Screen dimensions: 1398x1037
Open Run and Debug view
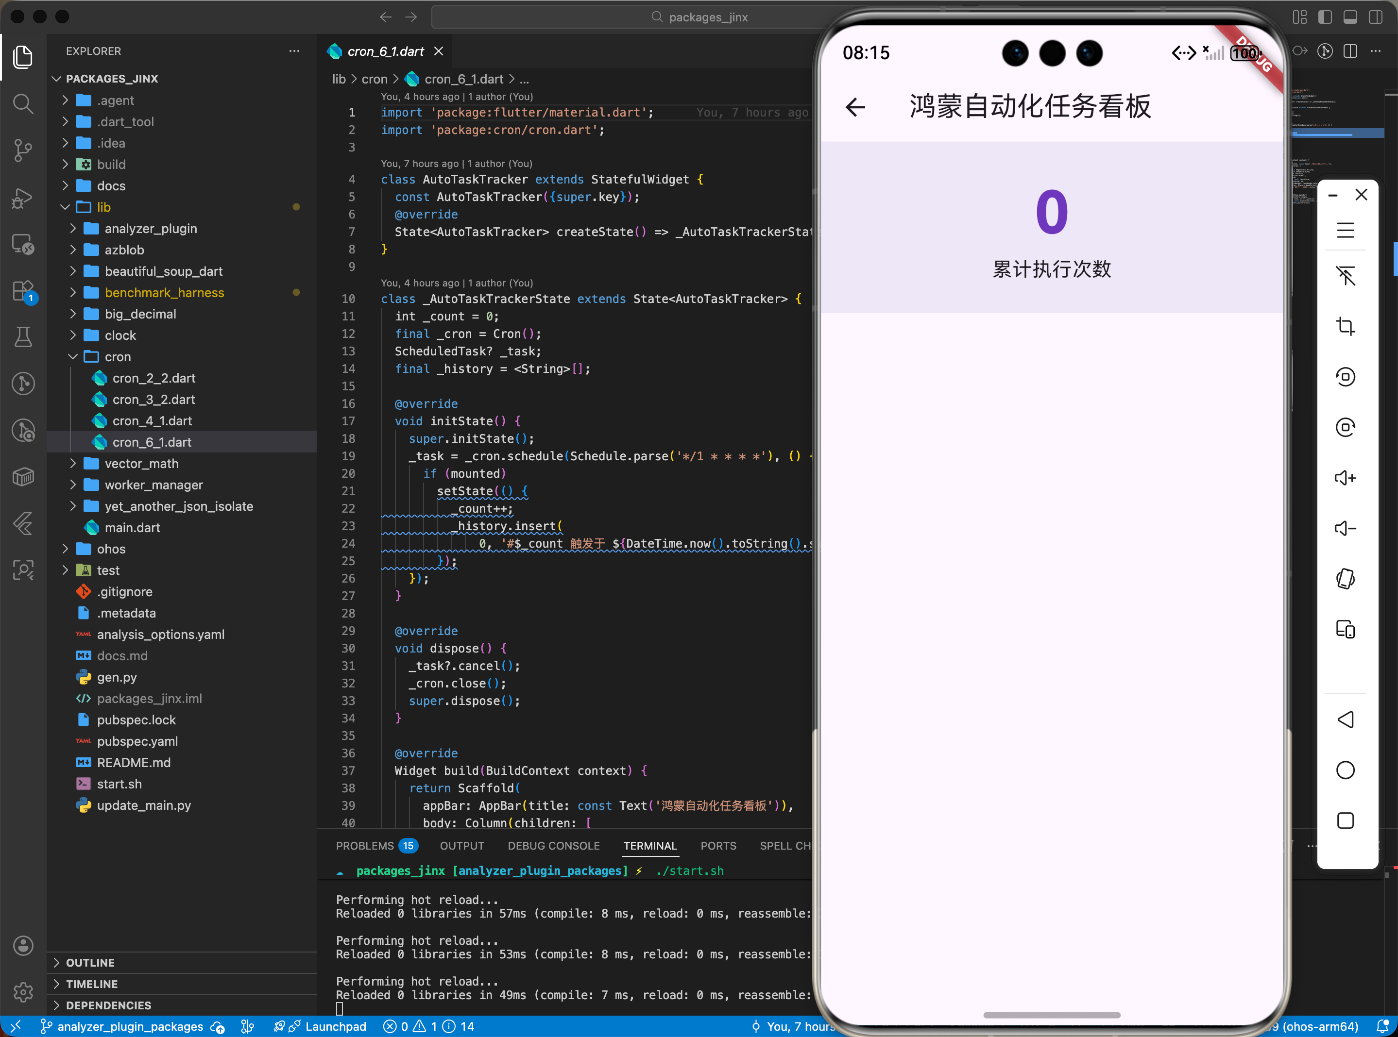[23, 198]
